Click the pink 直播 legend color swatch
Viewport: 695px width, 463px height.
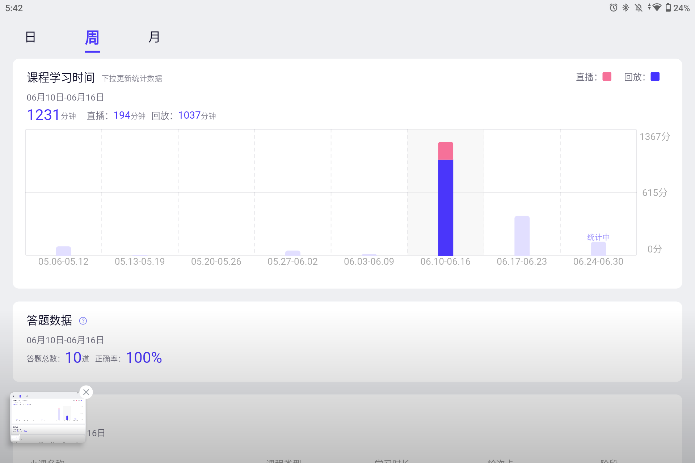pos(607,77)
